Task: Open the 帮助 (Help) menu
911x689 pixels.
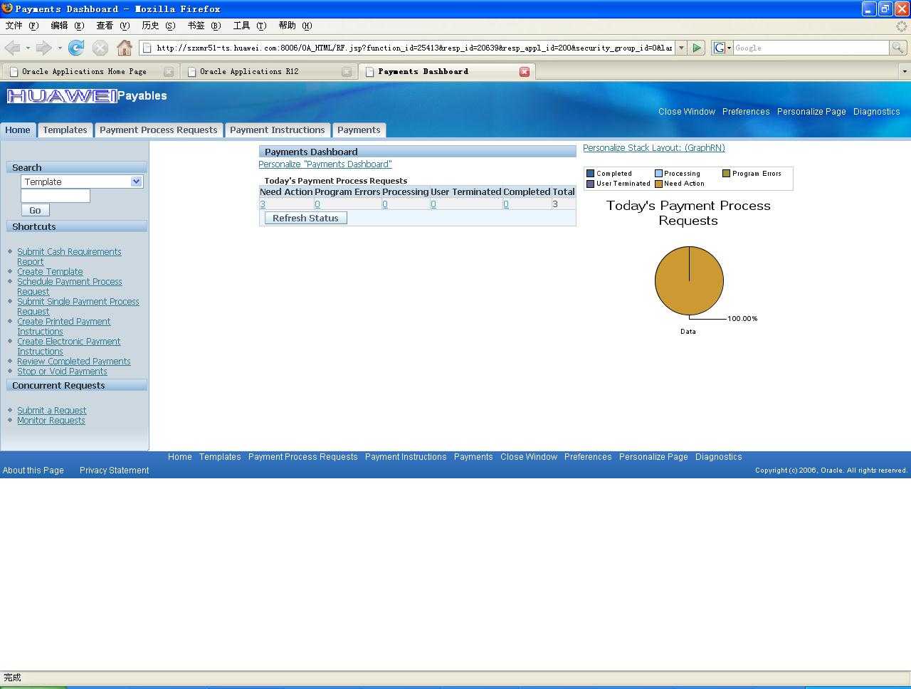Action: 295,26
